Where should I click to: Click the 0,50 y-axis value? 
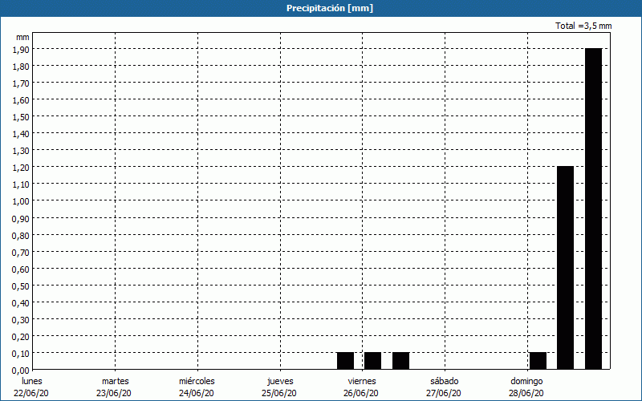pyautogui.click(x=21, y=286)
